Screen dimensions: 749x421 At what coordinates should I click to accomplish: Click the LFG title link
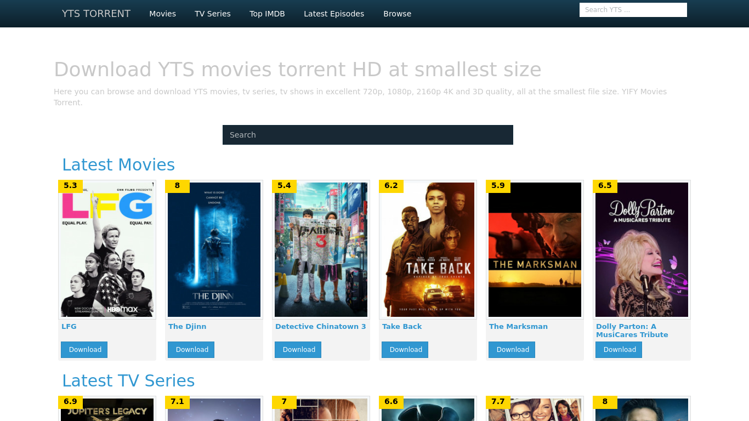(x=69, y=326)
